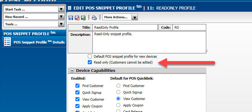Click the 'Title:' field label

(87, 27)
